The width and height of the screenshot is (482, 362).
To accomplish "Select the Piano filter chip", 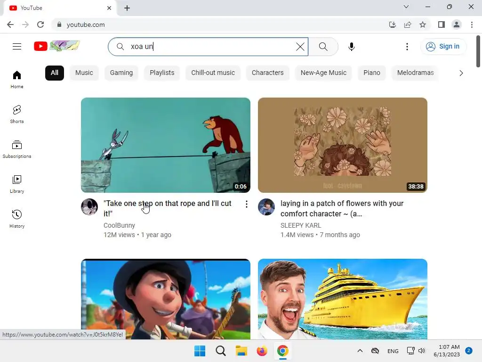I will 372,73.
